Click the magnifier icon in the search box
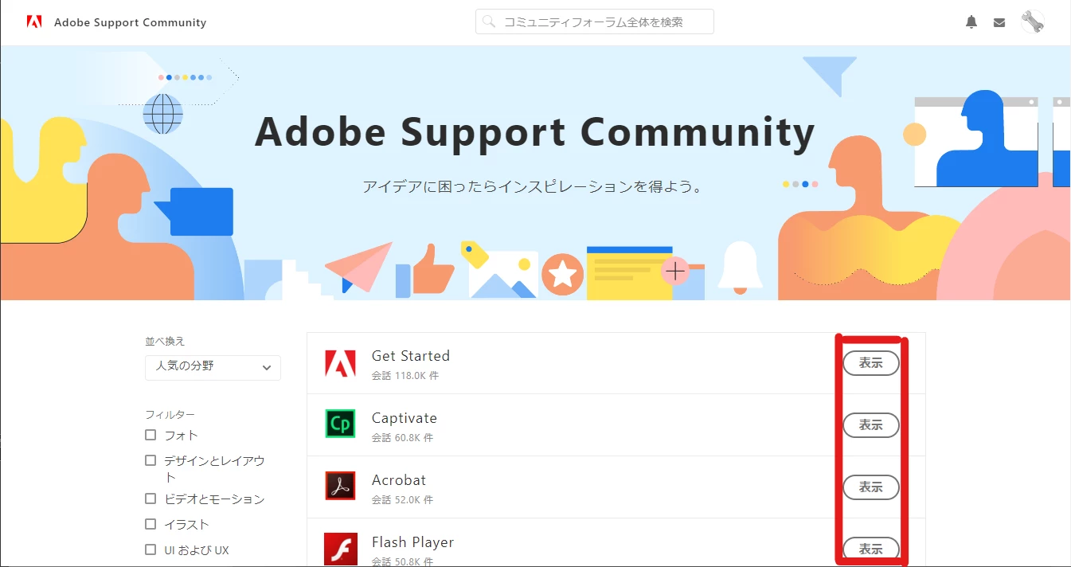The height and width of the screenshot is (567, 1071). 489,22
